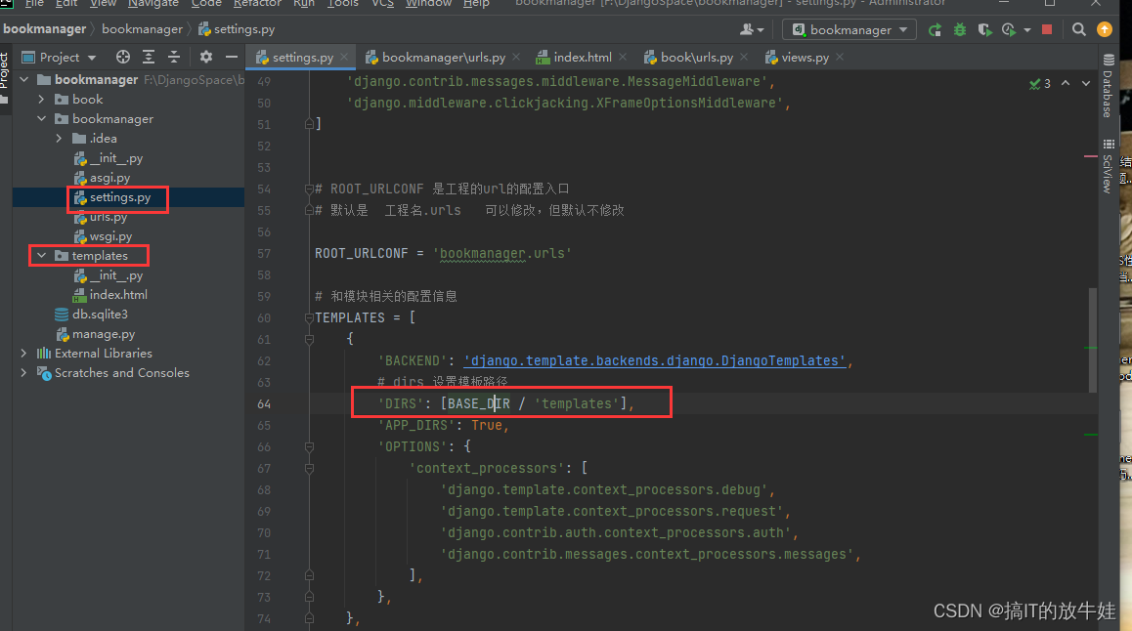The width and height of the screenshot is (1132, 631).
Task: Stop the running process red square
Action: pos(1047,29)
